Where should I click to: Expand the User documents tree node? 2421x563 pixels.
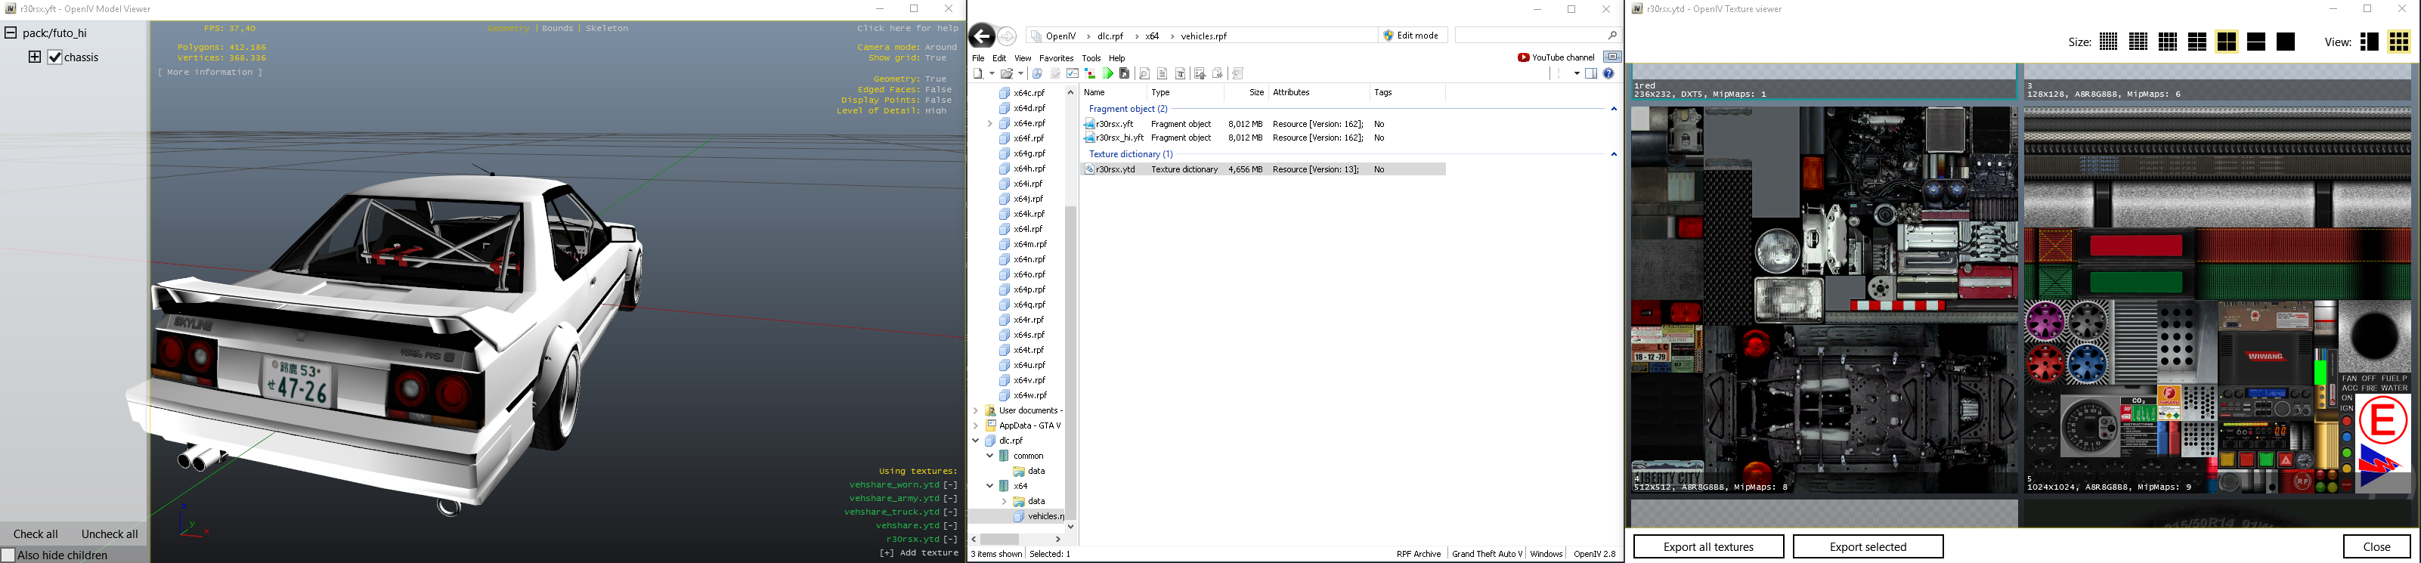tap(976, 411)
